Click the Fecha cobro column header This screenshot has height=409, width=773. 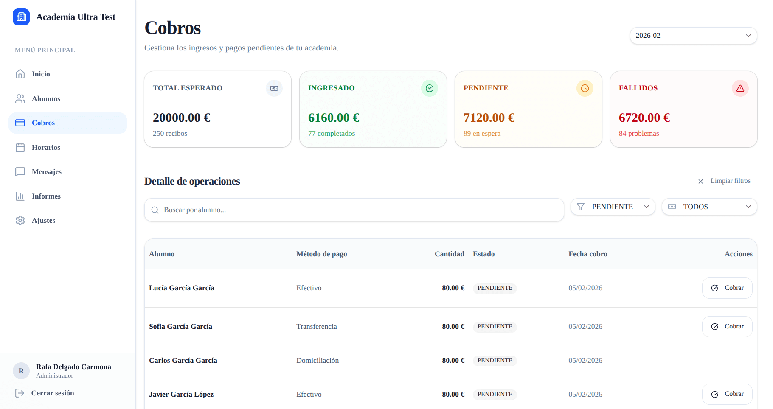(588, 254)
